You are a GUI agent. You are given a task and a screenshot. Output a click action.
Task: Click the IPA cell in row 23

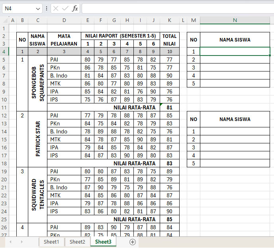[64, 203]
